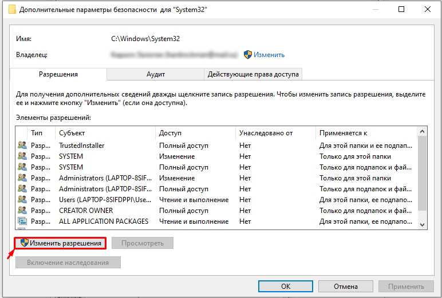Open Действующие права доступа tab
This screenshot has height=298, width=442.
pyautogui.click(x=253, y=74)
